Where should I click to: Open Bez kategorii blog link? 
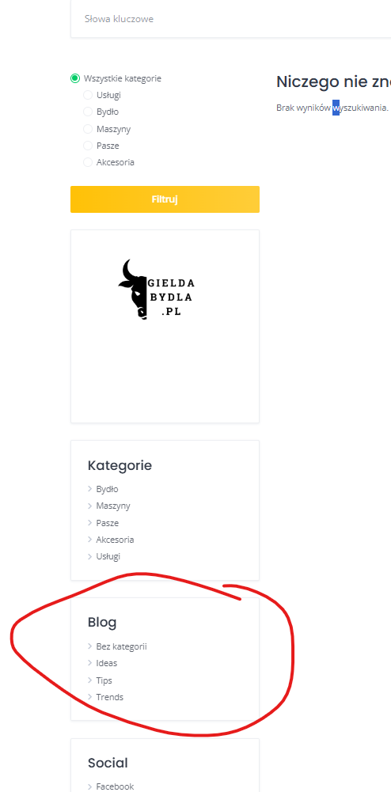[121, 646]
